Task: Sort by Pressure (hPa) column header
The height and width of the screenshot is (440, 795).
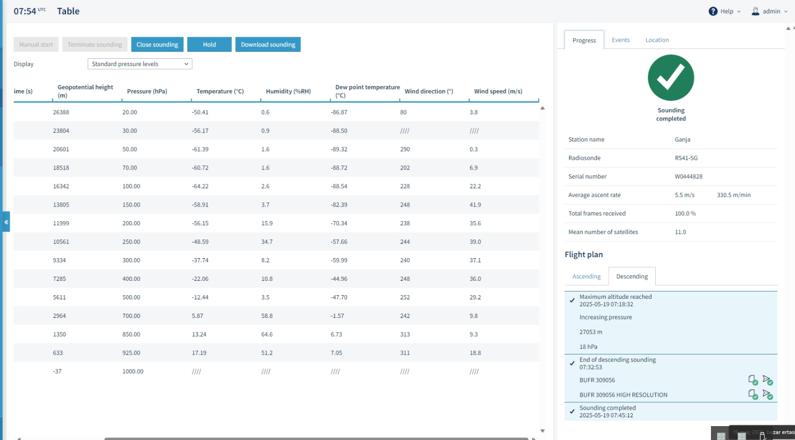Action: pos(147,92)
